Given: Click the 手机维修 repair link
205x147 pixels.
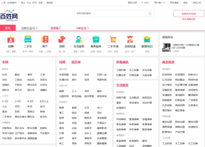Looking at the screenshot, I should (134, 130).
